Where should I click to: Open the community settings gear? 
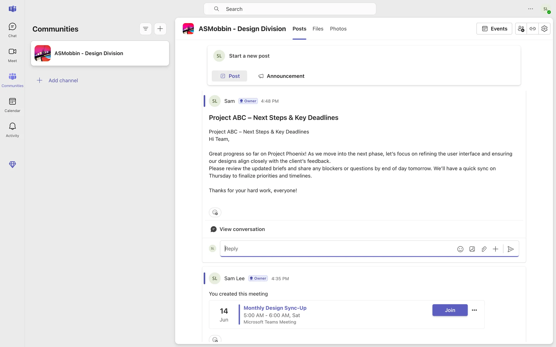pos(544,29)
